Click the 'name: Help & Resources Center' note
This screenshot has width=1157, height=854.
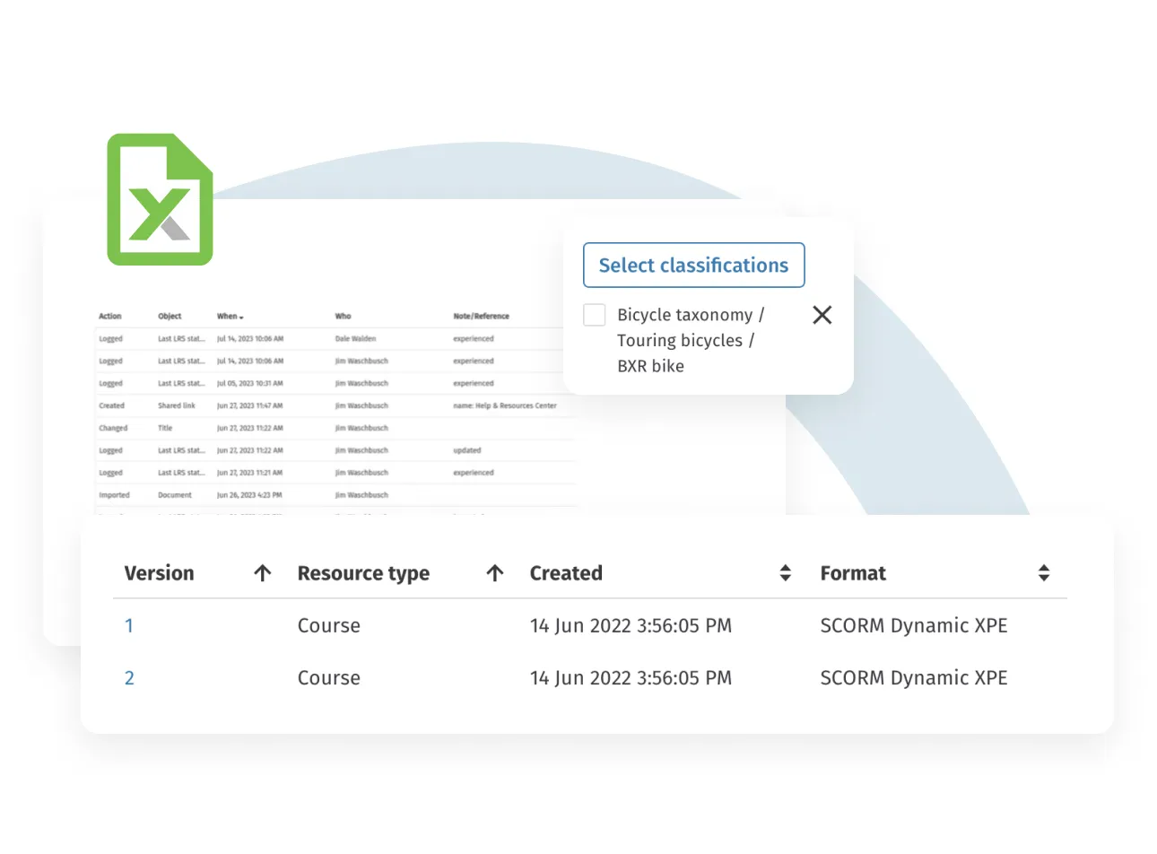click(x=505, y=405)
